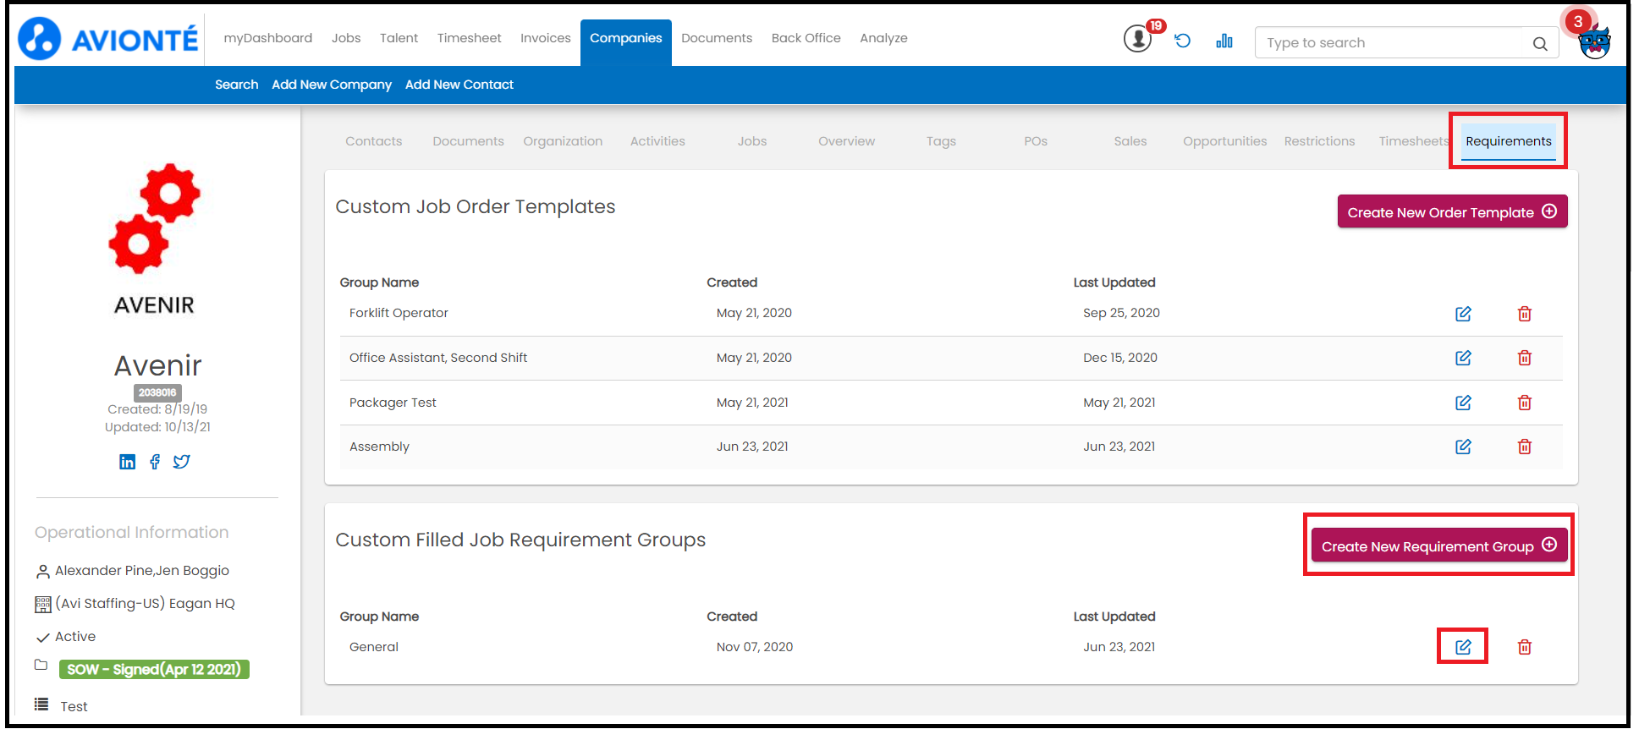The image size is (1639, 740).
Task: Edit the General requirement group
Action: [1463, 647]
